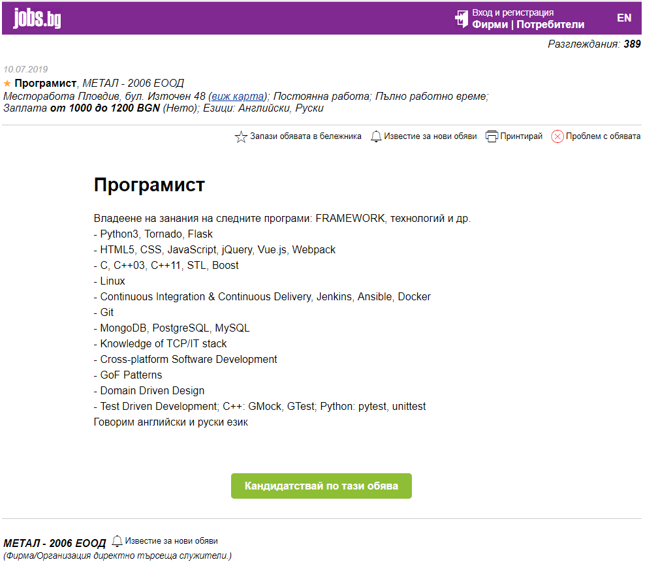
Task: Open the Вход и регистрация link
Action: click(512, 12)
